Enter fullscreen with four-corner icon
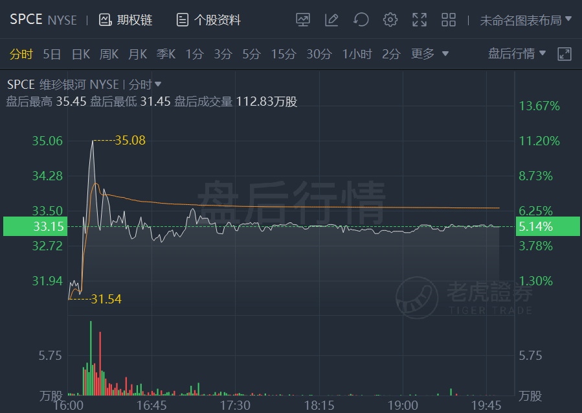 (420, 19)
